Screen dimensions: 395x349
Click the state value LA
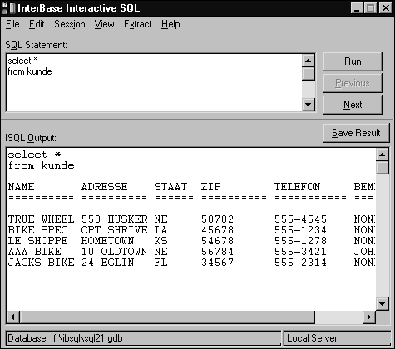click(x=160, y=230)
